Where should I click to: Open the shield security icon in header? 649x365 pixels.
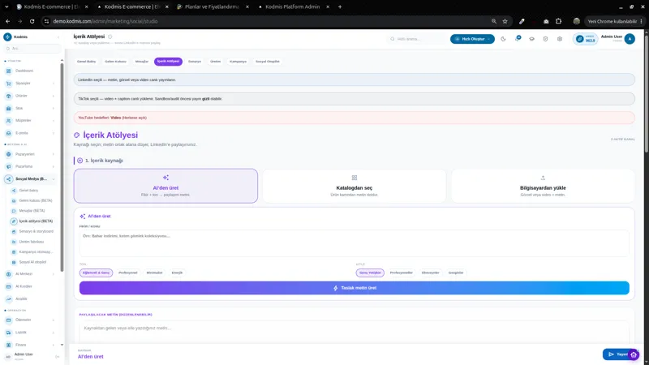(x=545, y=39)
